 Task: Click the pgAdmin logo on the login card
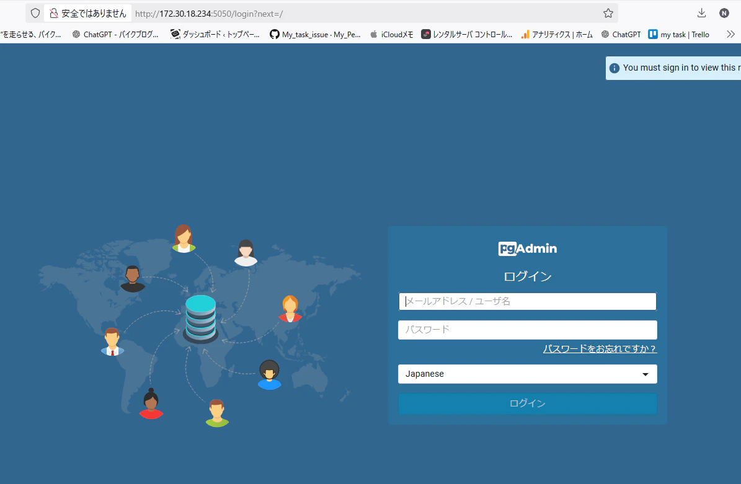coord(528,249)
